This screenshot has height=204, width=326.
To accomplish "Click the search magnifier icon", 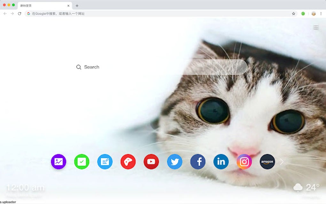I will pos(79,67).
